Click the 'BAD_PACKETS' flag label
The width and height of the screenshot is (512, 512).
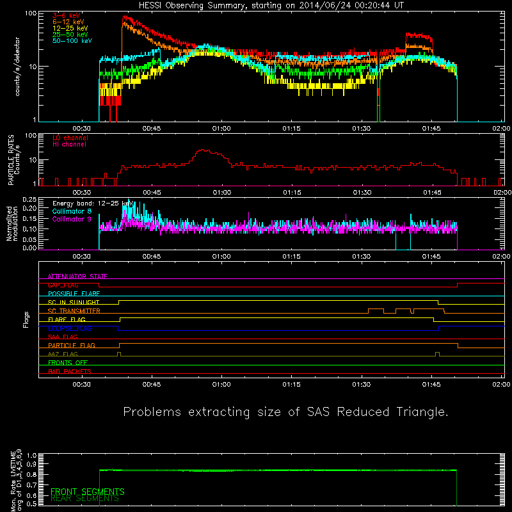pyautogui.click(x=70, y=371)
